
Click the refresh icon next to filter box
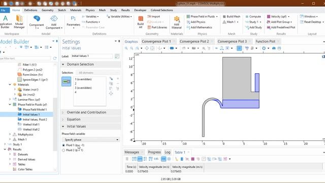coord(55,58)
